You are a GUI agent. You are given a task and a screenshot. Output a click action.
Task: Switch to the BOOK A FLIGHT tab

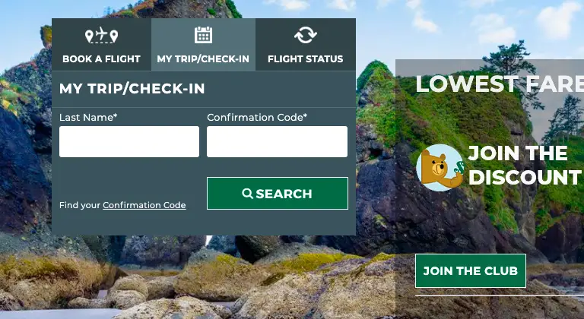point(101,45)
